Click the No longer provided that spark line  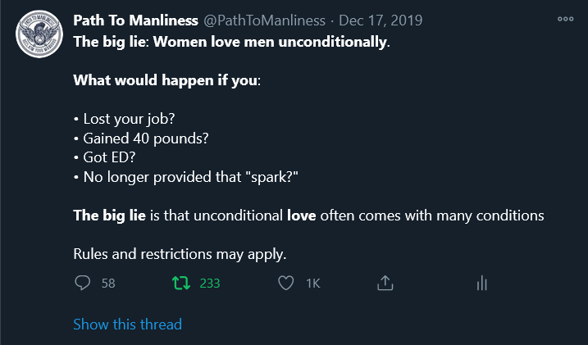click(x=185, y=177)
